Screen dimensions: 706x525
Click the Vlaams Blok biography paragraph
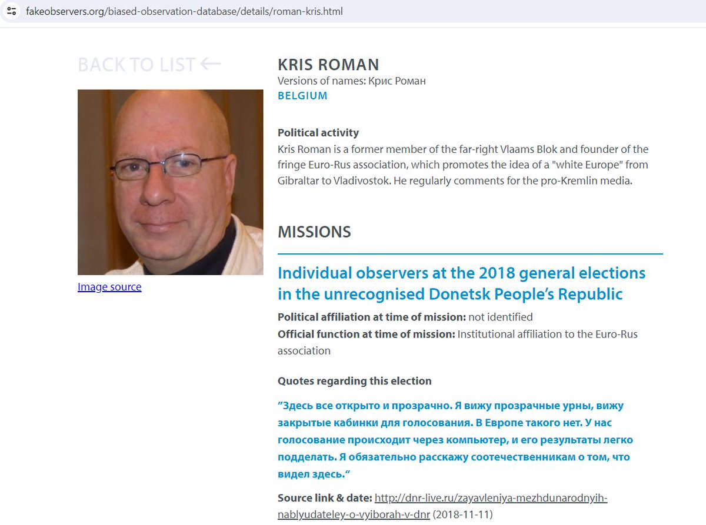463,165
